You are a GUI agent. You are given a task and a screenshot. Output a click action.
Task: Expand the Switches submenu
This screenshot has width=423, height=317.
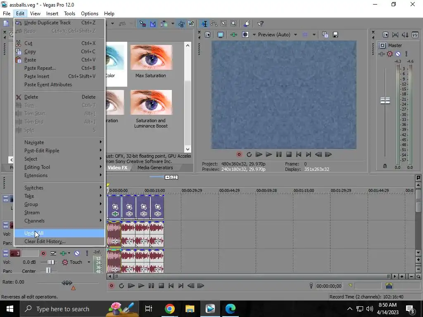pos(59,188)
